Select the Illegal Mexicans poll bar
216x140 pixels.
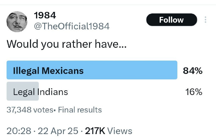tap(105, 70)
